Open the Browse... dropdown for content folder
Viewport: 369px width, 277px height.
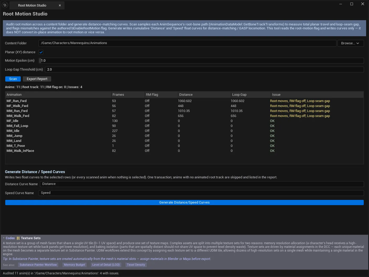[350, 43]
